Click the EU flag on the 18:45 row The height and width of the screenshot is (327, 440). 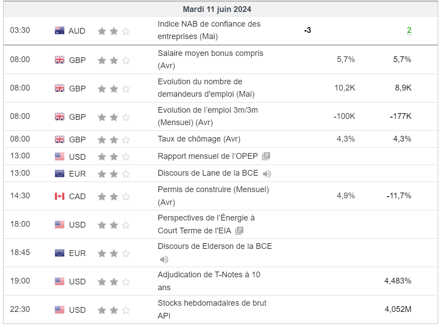pos(59,253)
